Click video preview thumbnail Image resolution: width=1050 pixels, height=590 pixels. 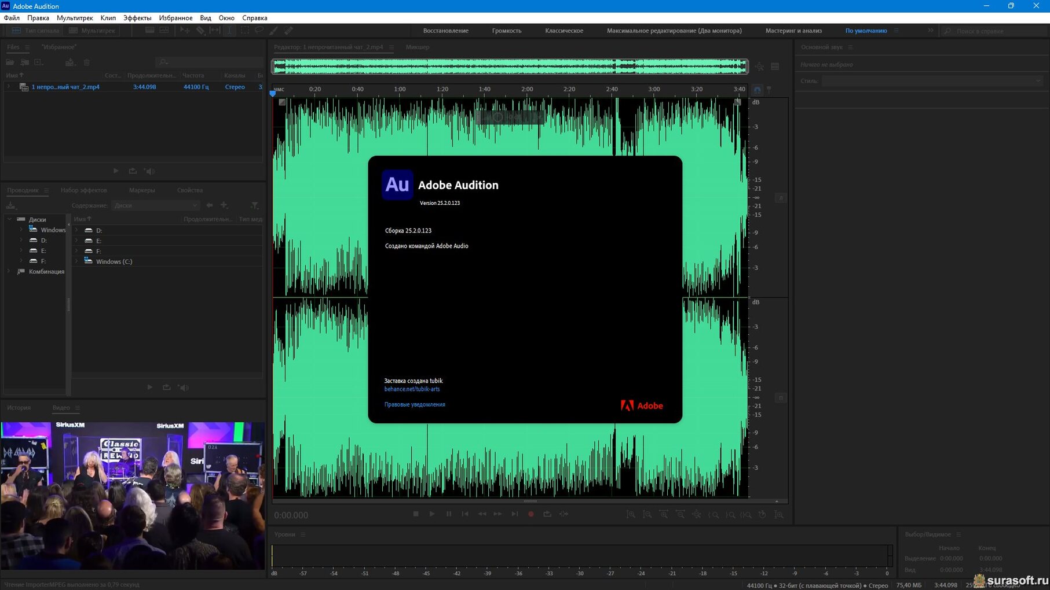tap(133, 496)
